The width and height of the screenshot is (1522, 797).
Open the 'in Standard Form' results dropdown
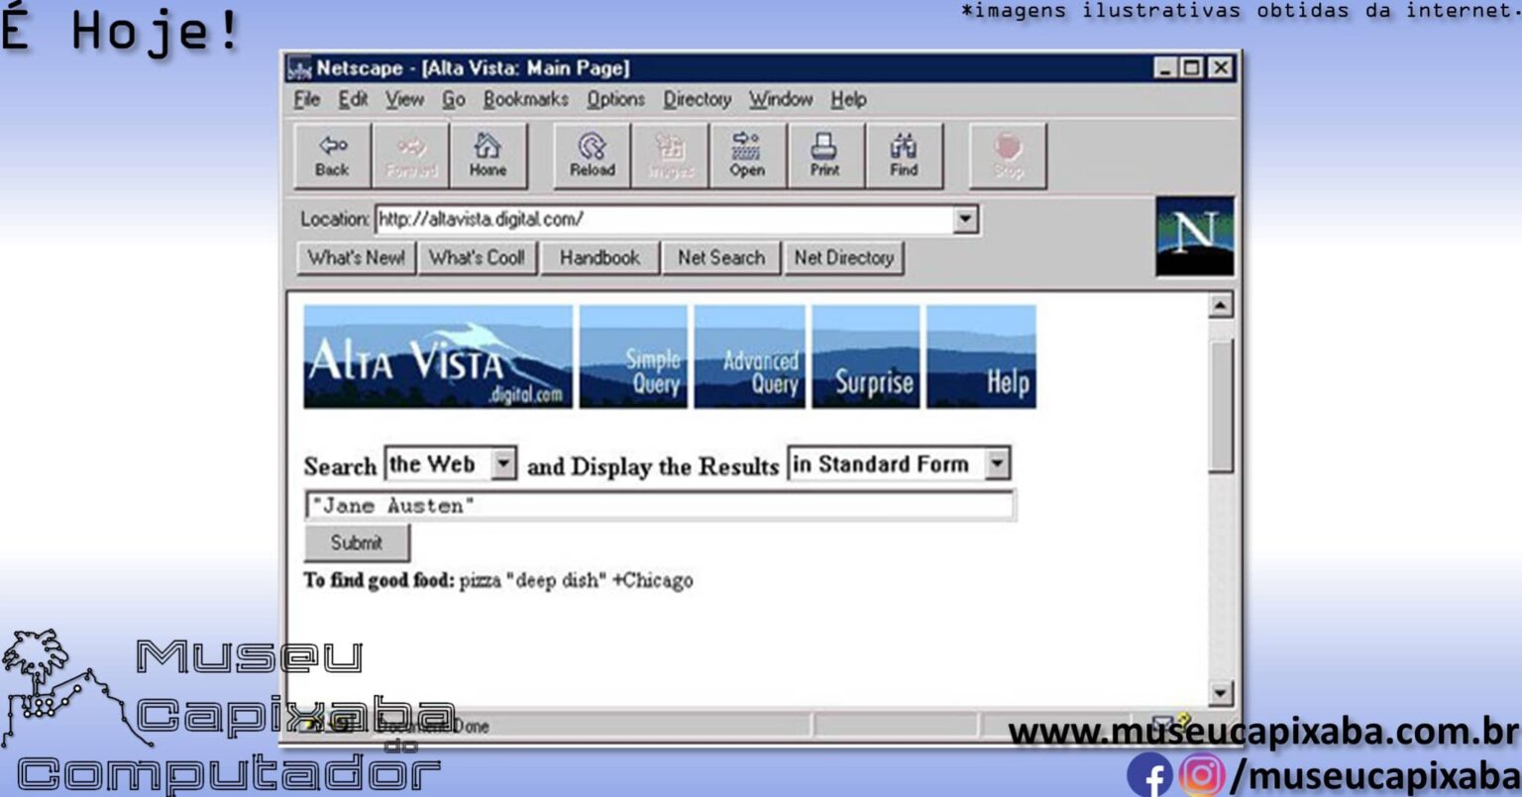998,462
